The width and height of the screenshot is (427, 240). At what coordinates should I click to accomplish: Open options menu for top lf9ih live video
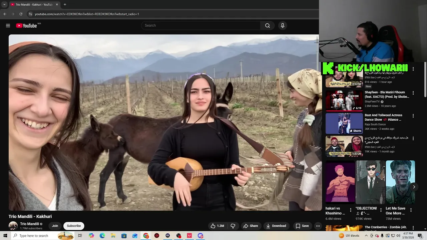(x=413, y=69)
